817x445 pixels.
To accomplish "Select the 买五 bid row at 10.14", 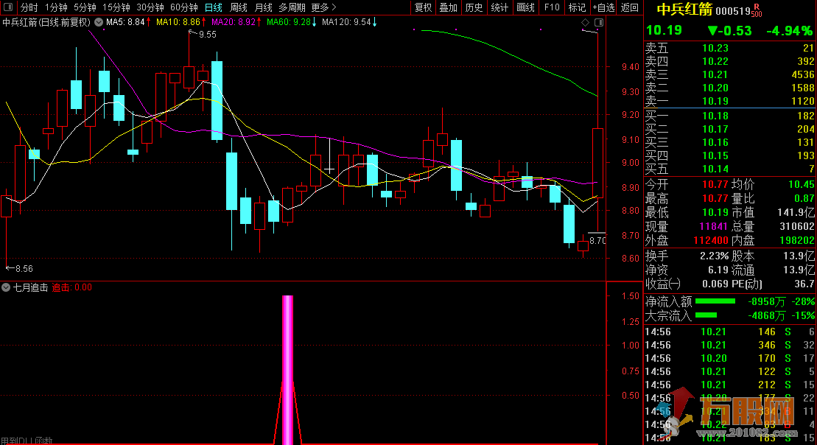I will tap(729, 169).
